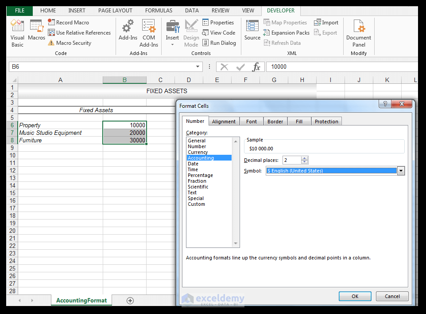Add a new sheet
426x314 pixels.
click(130, 301)
